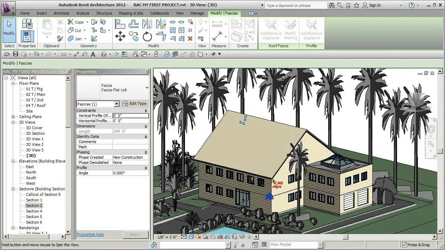Screen dimensions: 445x250
Task: Click the Undo arrow in quick access toolbar
Action: [36, 54]
